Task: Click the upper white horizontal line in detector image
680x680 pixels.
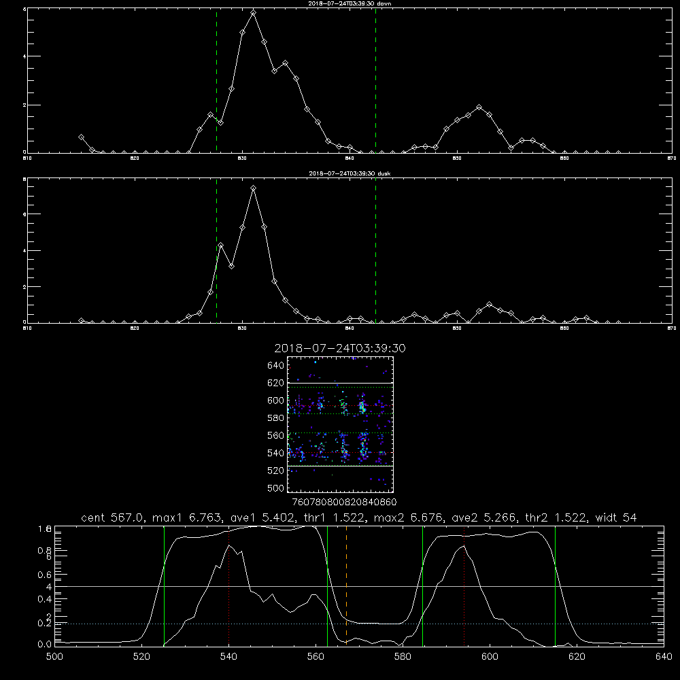Action: click(x=340, y=383)
